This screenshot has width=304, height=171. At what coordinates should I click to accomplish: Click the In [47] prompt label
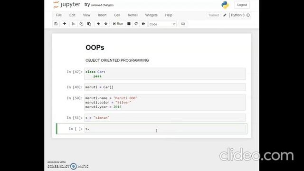(75, 72)
